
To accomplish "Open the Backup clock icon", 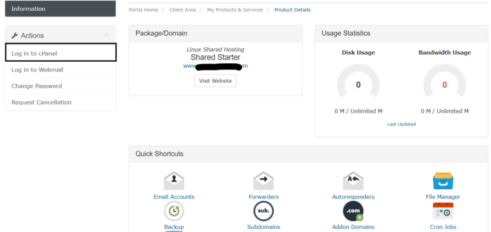I will [174, 211].
